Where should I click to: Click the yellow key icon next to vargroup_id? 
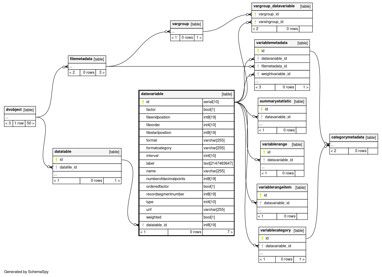(255, 14)
